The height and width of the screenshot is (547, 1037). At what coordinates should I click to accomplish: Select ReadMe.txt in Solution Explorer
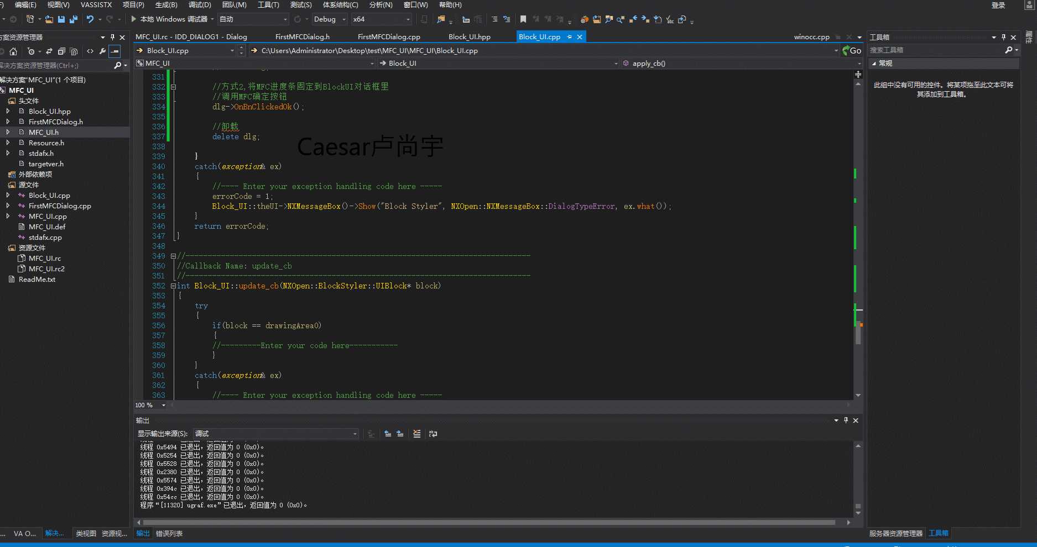37,279
